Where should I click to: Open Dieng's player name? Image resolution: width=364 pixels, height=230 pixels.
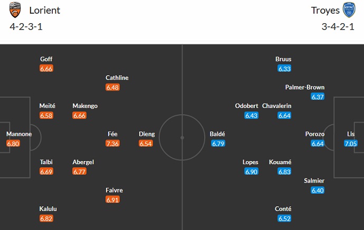(147, 134)
